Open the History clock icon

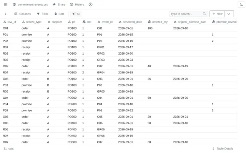(71, 5)
